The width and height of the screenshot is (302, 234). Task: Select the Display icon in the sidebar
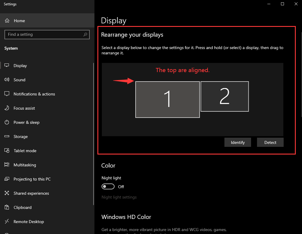point(7,65)
